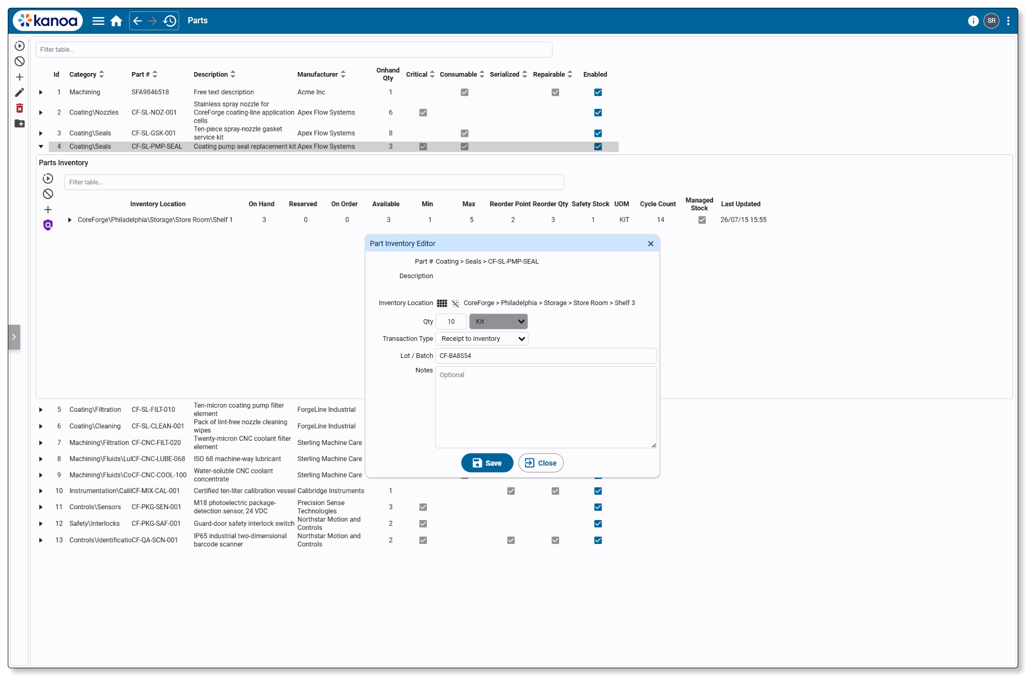Viewport: 1026px width, 676px height.
Task: Toggle Enabled checkbox for CF-SL-PMP-SEAL
Action: pyautogui.click(x=598, y=147)
